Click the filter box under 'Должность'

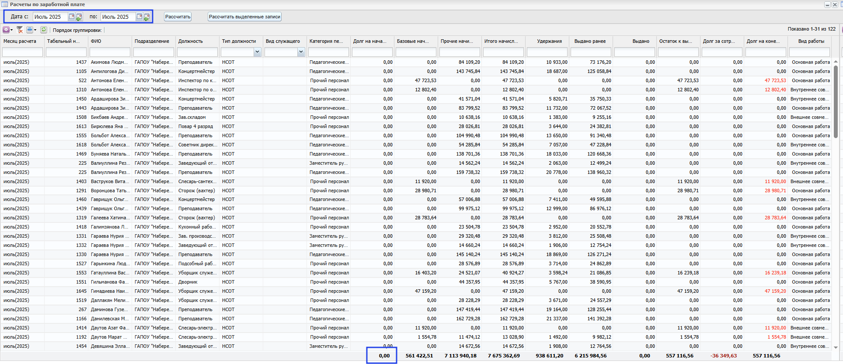[197, 52]
